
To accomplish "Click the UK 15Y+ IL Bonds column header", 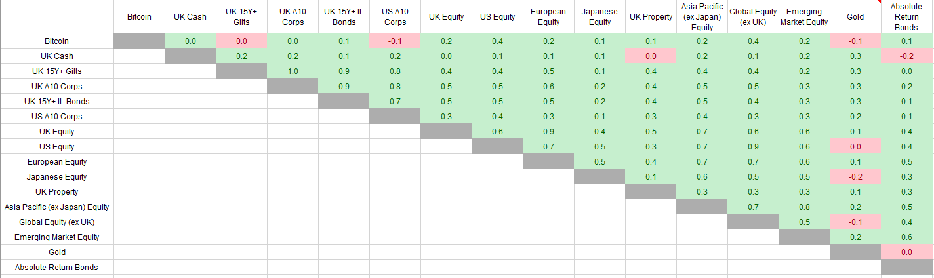I will point(343,16).
